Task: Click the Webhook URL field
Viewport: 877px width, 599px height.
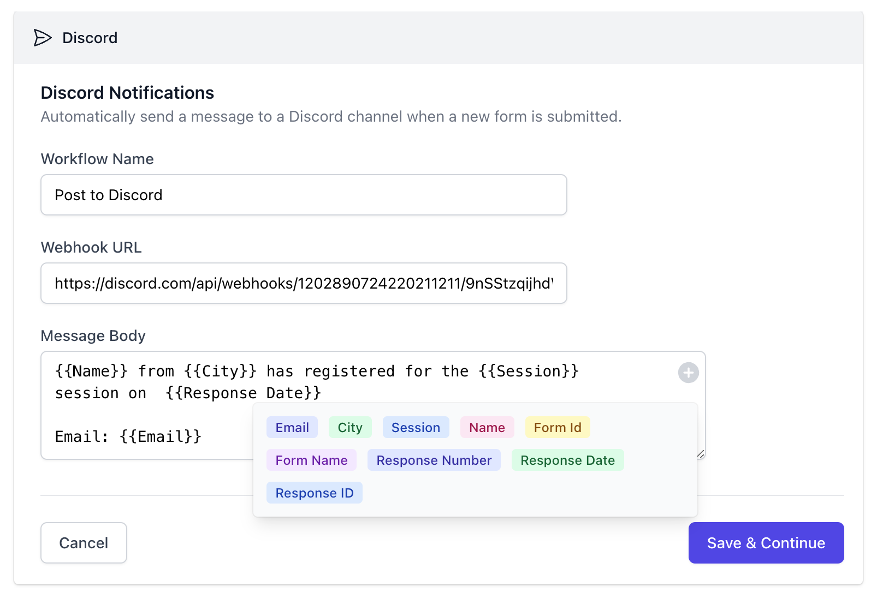Action: point(303,283)
